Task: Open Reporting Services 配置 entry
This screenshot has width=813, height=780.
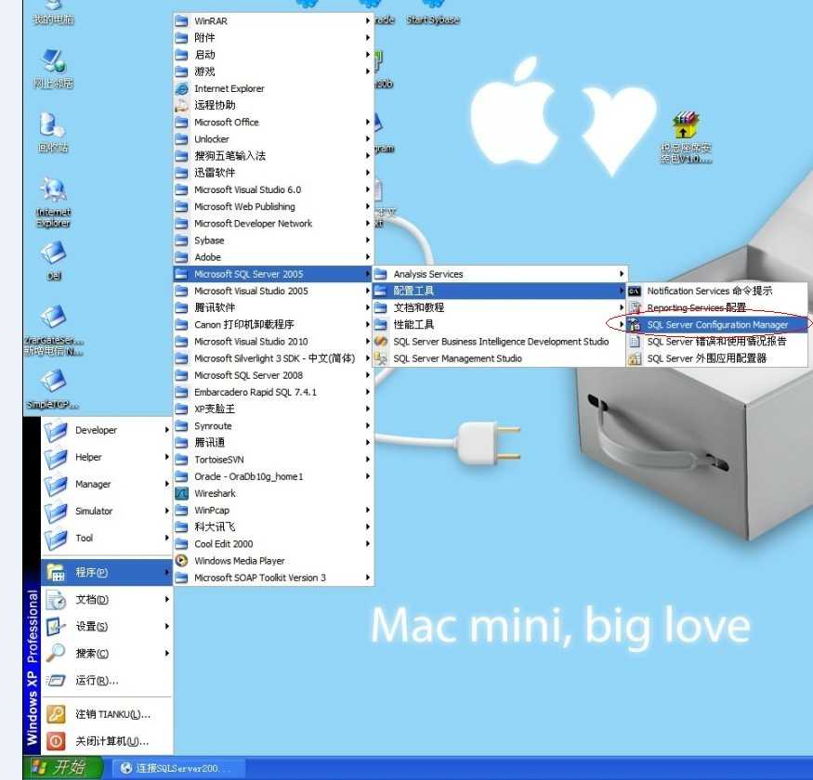Action: pyautogui.click(x=716, y=308)
